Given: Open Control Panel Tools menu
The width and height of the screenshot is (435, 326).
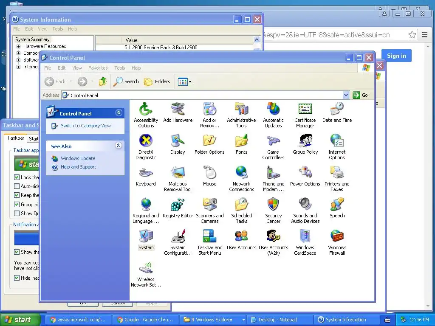Looking at the screenshot, I should tap(119, 68).
